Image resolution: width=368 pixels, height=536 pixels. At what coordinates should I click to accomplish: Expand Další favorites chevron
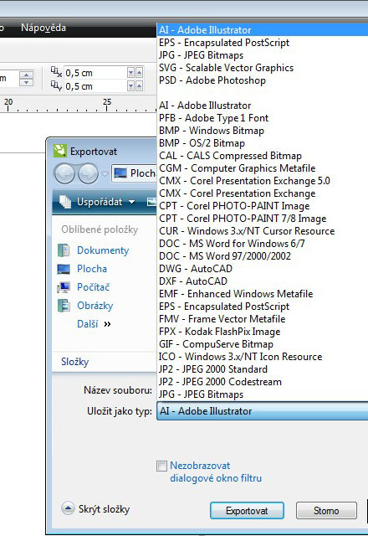[107, 324]
